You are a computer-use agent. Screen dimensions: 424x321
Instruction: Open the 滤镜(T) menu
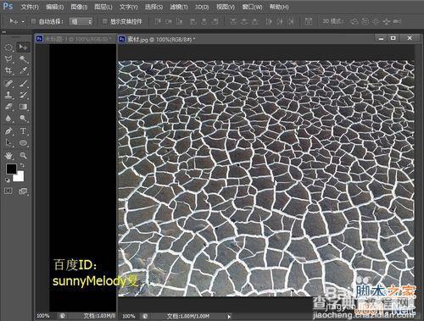tap(179, 7)
